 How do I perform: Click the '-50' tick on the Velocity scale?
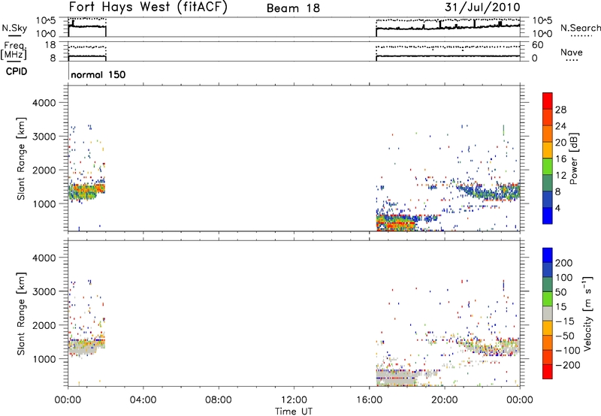[x=564, y=336]
